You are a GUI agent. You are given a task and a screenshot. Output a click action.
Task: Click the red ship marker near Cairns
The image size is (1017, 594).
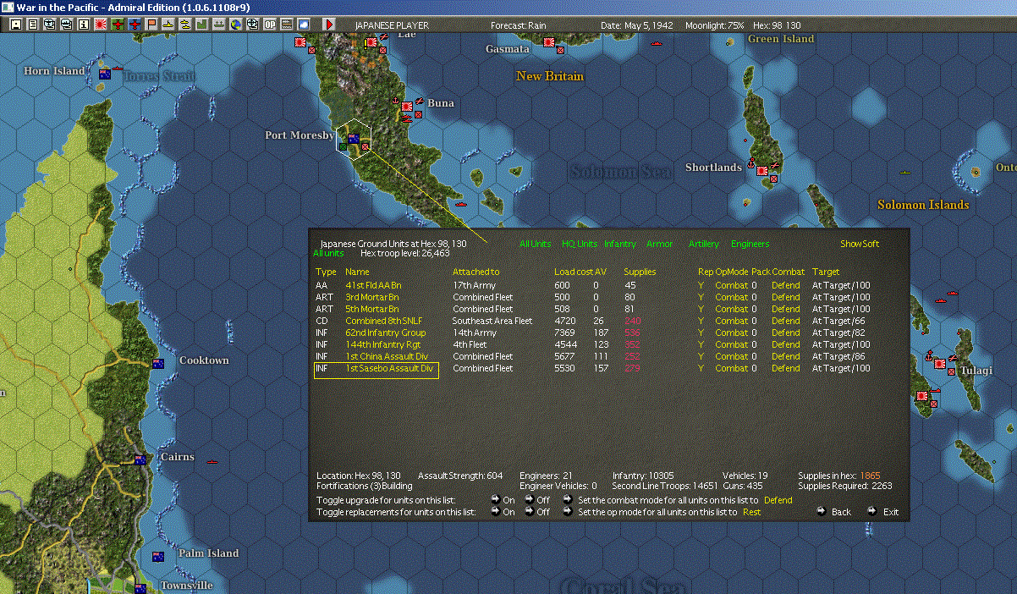(212, 462)
